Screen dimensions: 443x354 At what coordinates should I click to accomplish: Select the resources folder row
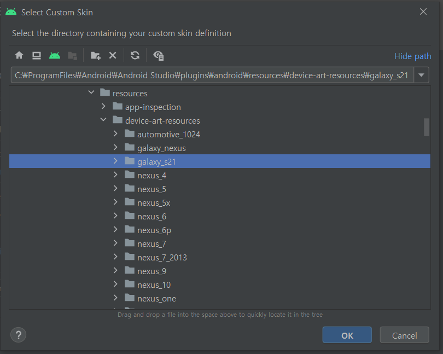(220, 93)
